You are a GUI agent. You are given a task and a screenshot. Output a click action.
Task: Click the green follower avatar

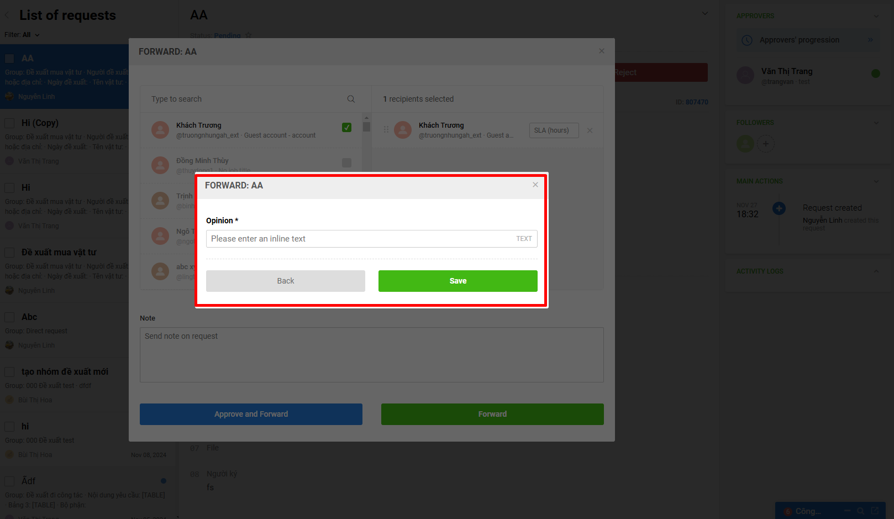[745, 144]
